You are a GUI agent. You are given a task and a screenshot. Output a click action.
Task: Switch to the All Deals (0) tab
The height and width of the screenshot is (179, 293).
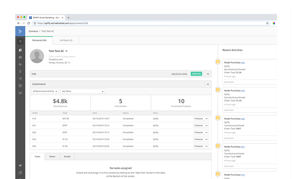click(66, 40)
